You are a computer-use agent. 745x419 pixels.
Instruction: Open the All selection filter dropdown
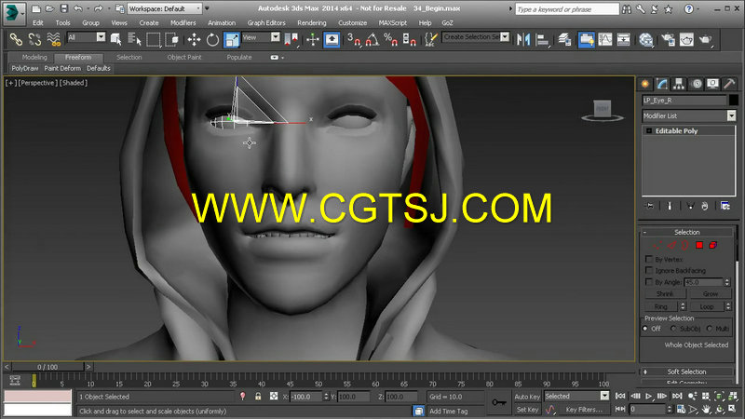[x=86, y=37]
